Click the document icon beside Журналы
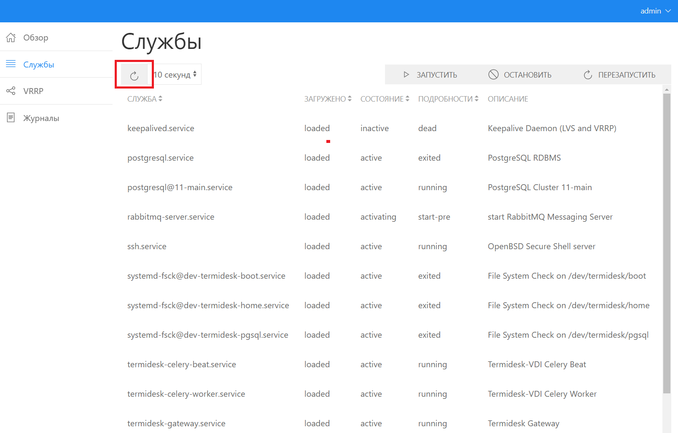The width and height of the screenshot is (678, 433). click(11, 118)
